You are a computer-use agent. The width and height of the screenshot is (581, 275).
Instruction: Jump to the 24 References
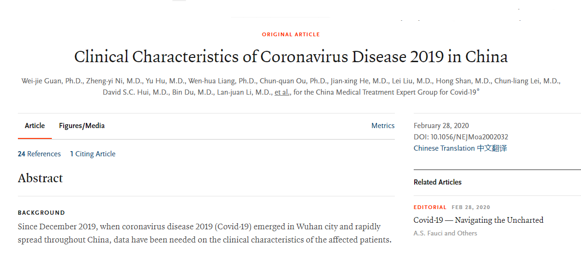coord(39,154)
